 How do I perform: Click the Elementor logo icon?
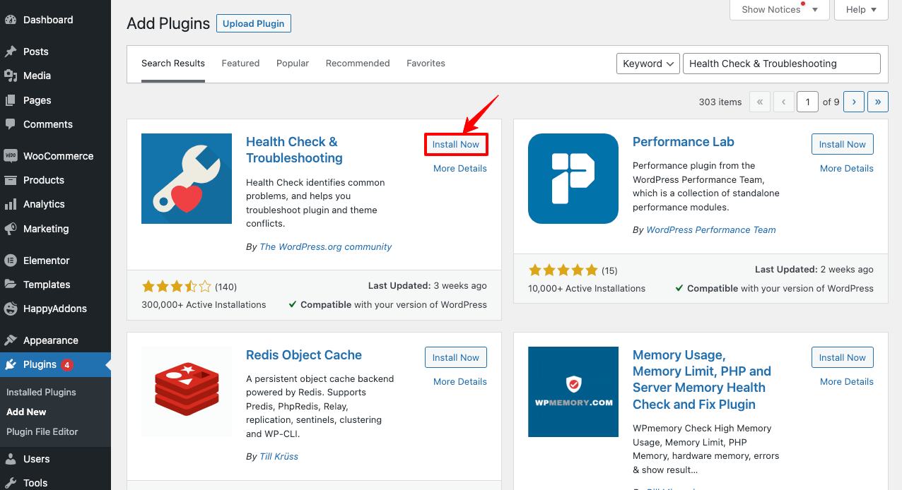coord(11,261)
